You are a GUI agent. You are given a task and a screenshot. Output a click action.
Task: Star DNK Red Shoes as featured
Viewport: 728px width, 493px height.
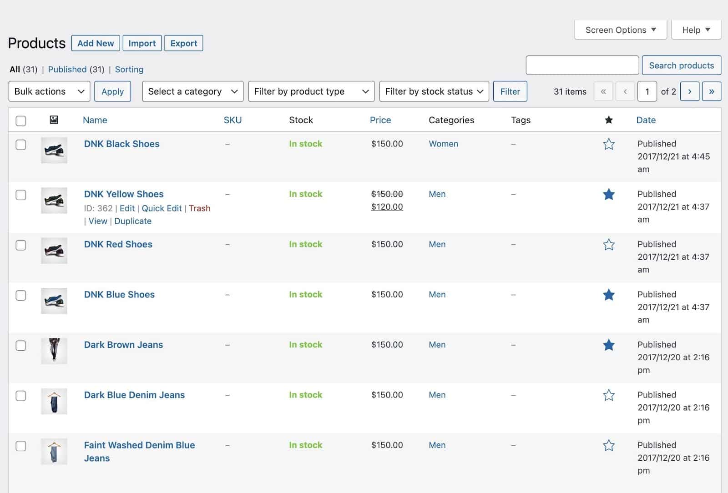tap(609, 244)
